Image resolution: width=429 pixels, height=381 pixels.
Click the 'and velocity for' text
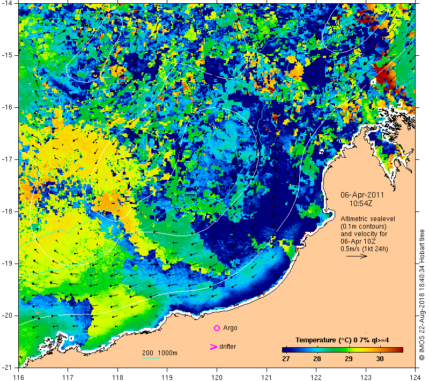click(364, 234)
